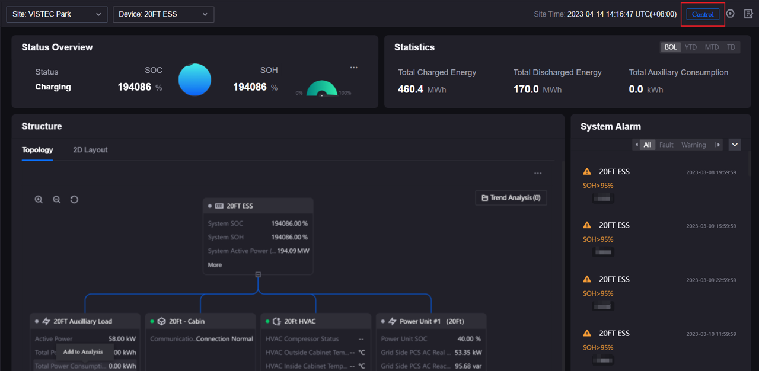Filter system alarms by Fault
Screen dimensions: 759x371
click(x=666, y=145)
